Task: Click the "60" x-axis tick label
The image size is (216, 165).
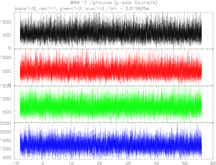Action: pos(213,163)
